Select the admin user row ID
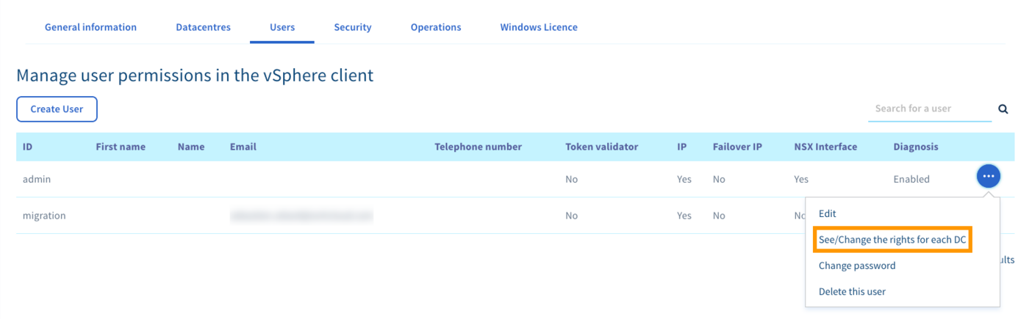 [37, 179]
